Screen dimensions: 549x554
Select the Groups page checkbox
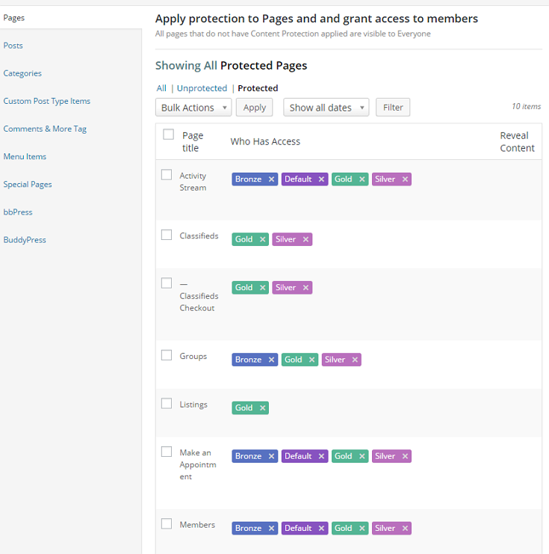[x=167, y=355]
